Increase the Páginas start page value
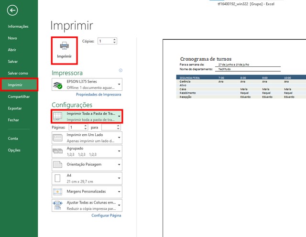The width and height of the screenshot is (306, 237). [86, 126]
